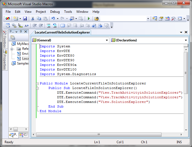Open the Undo history dropdown arrow
Image resolution: width=192 pixels, height=147 pixels.
pyautogui.click(x=58, y=19)
